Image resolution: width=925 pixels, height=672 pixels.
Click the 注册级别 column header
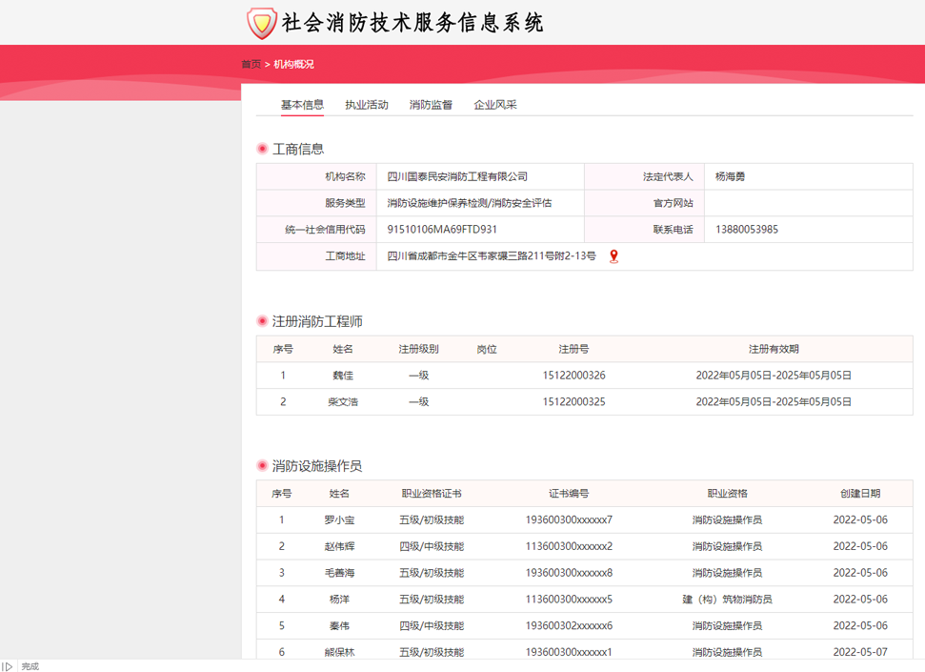[418, 349]
